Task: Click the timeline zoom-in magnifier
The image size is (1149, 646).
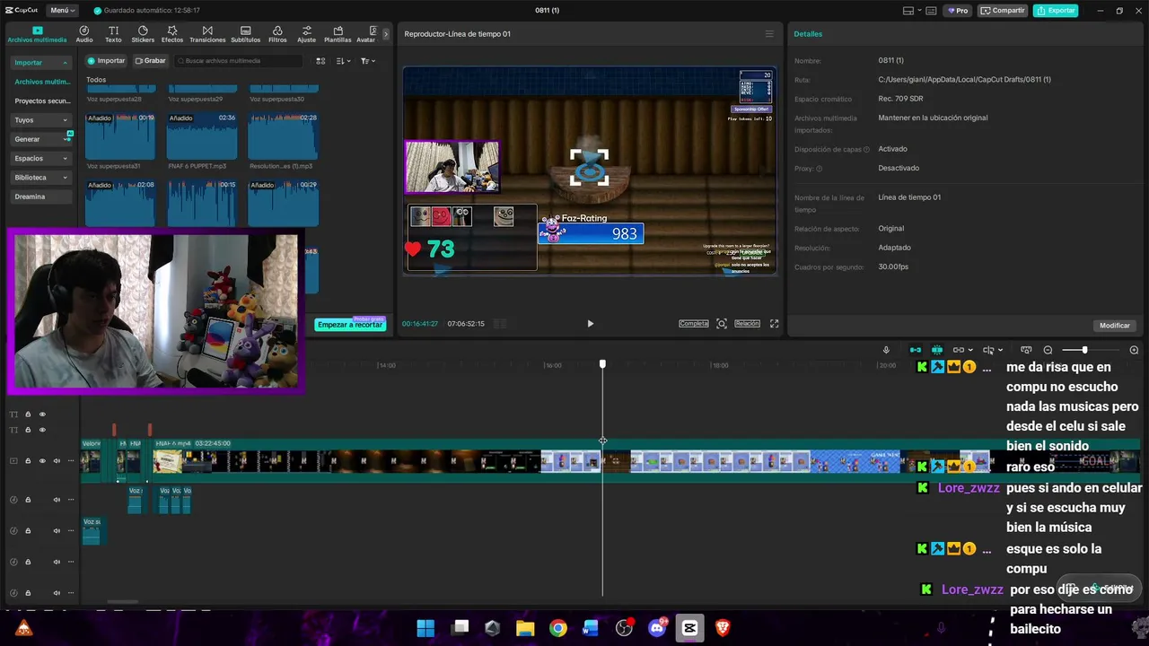Action: [x=1134, y=350]
